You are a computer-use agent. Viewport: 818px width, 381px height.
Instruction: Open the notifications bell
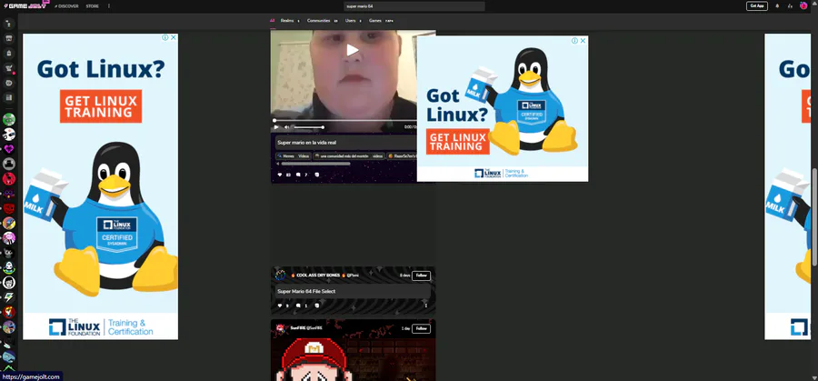[777, 6]
